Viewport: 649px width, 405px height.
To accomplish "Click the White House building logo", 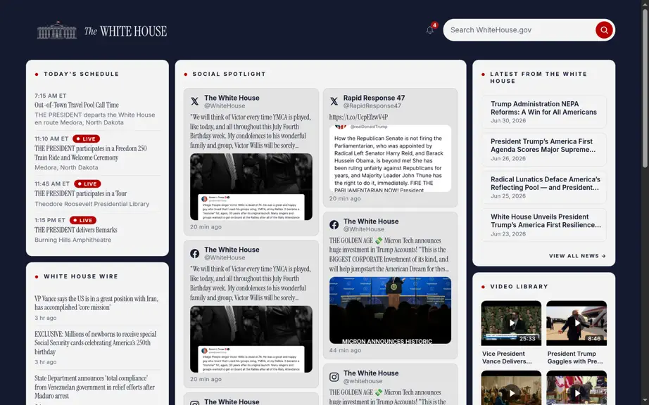I will [x=57, y=30].
